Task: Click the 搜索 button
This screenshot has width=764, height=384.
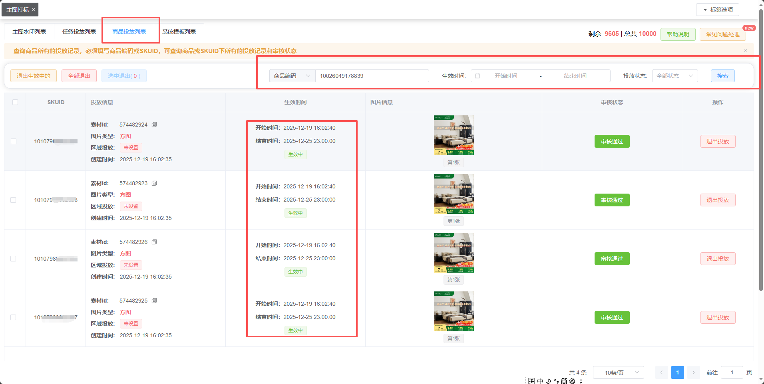Action: pos(722,76)
